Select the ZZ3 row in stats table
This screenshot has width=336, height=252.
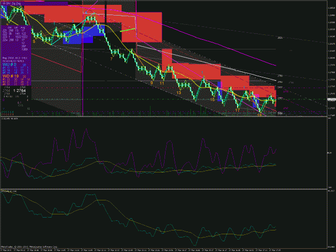point(15,37)
